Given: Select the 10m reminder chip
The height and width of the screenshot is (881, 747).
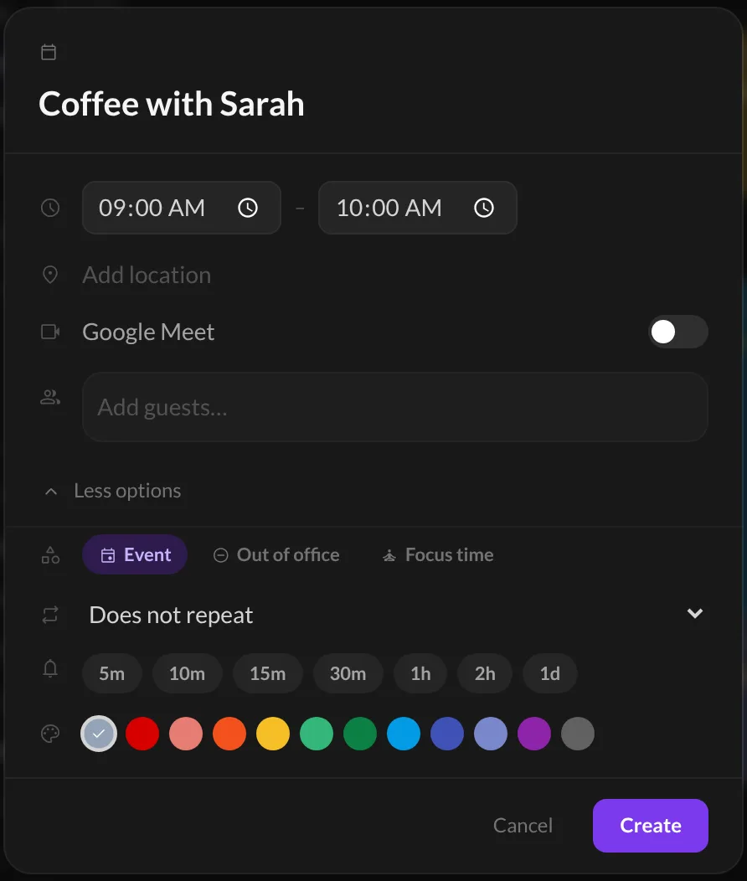Looking at the screenshot, I should (x=187, y=673).
